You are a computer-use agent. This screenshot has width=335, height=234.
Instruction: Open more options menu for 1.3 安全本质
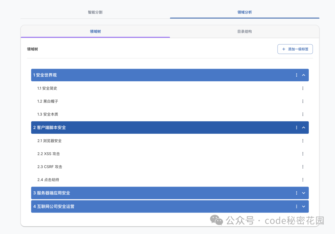[x=303, y=114]
